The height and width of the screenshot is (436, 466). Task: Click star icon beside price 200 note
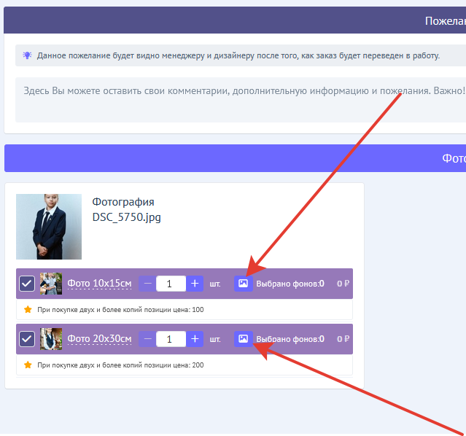(x=28, y=365)
